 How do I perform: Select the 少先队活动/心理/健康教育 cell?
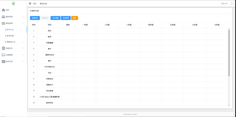(50, 97)
